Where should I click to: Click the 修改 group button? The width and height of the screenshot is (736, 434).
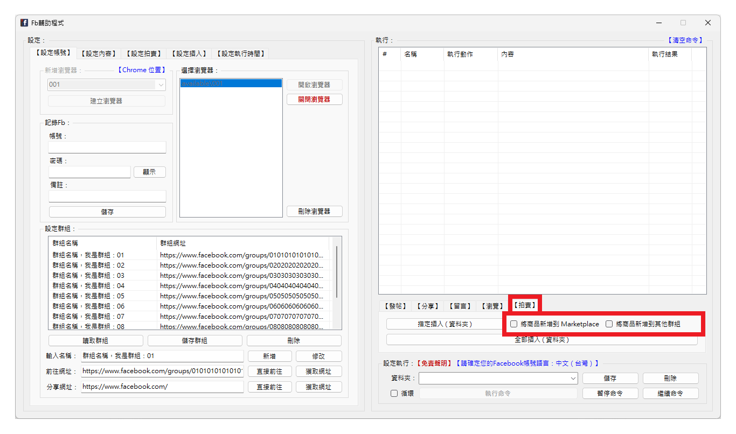click(x=319, y=356)
